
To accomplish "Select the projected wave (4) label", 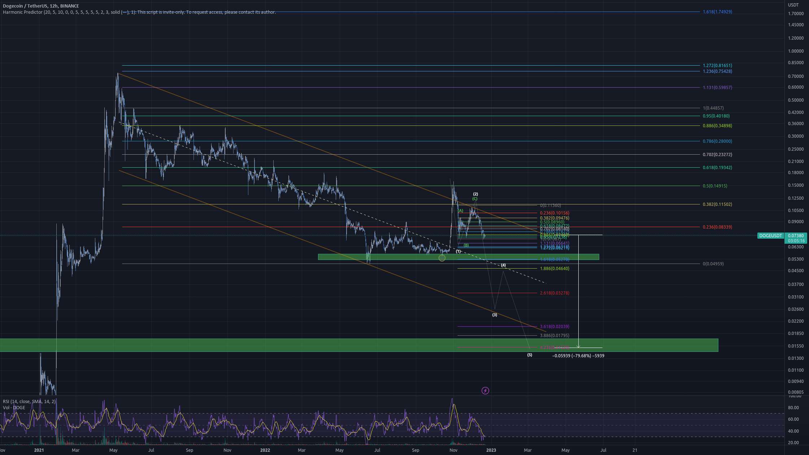I will [x=503, y=265].
